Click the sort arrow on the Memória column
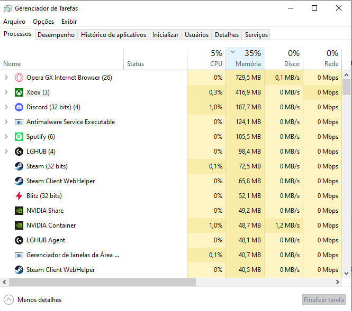Image resolution: width=352 pixels, height=311 pixels. point(233,52)
